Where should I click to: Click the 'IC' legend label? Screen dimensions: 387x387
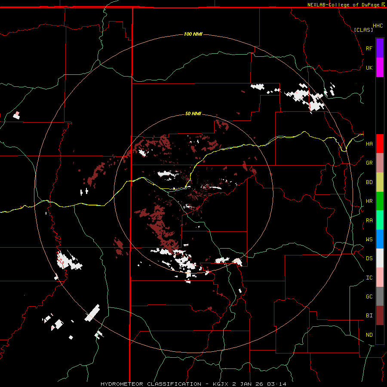point(369,278)
